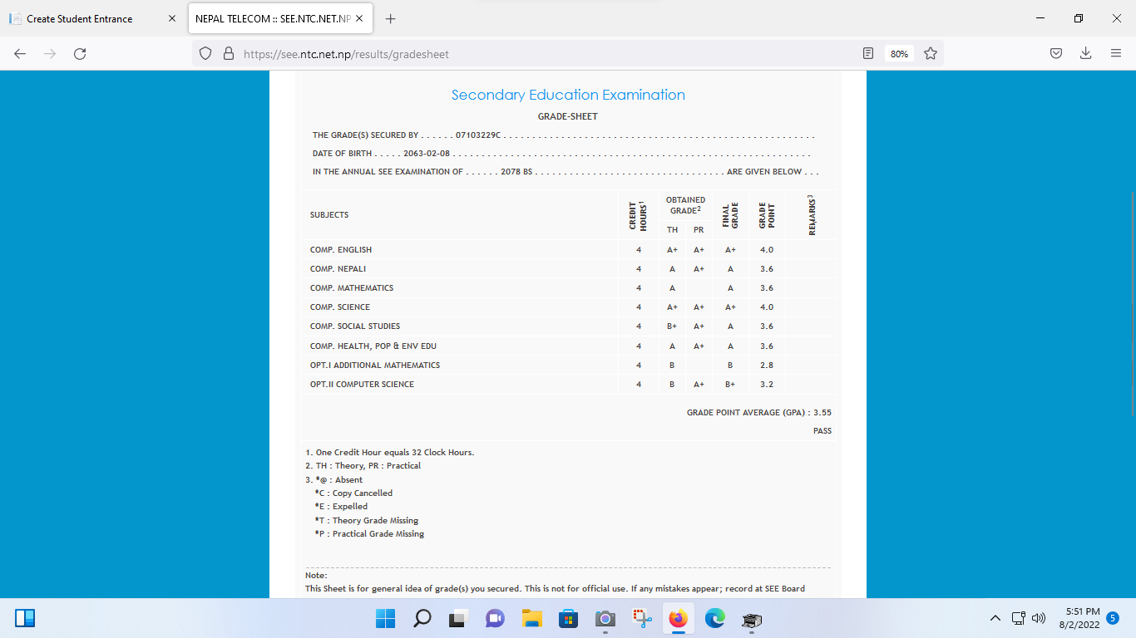Open the Firefox application menu
Screen dimensions: 1136x638
tap(1116, 54)
